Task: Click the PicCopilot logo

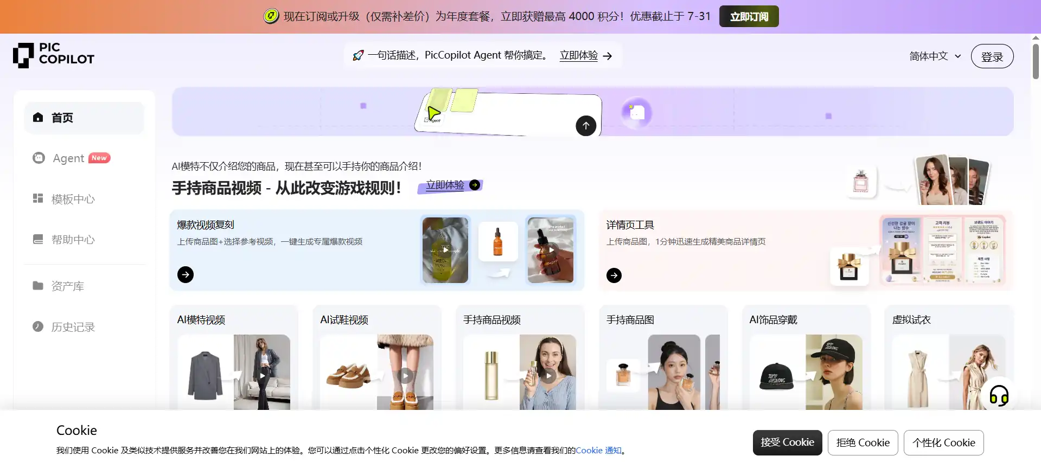Action: coord(54,55)
